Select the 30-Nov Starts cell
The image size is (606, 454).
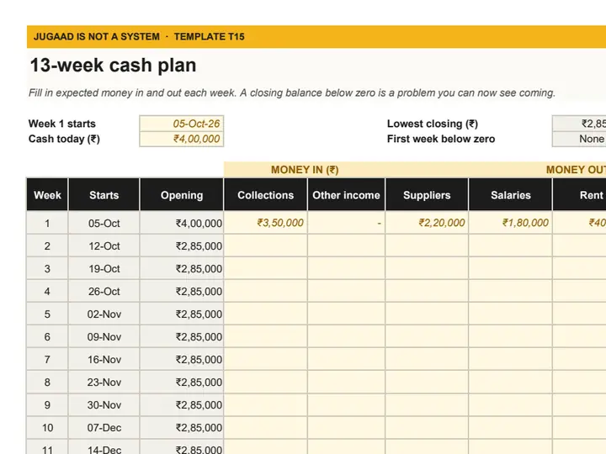(104, 404)
